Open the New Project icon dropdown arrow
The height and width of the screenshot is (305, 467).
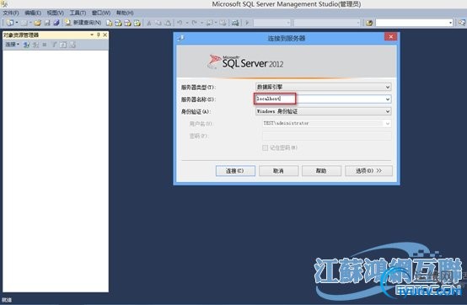17,23
